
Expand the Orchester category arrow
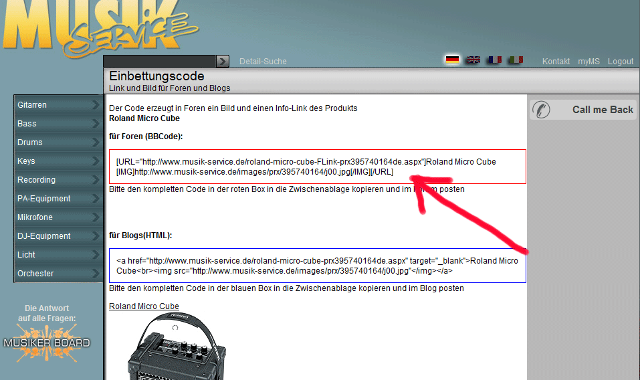95,274
